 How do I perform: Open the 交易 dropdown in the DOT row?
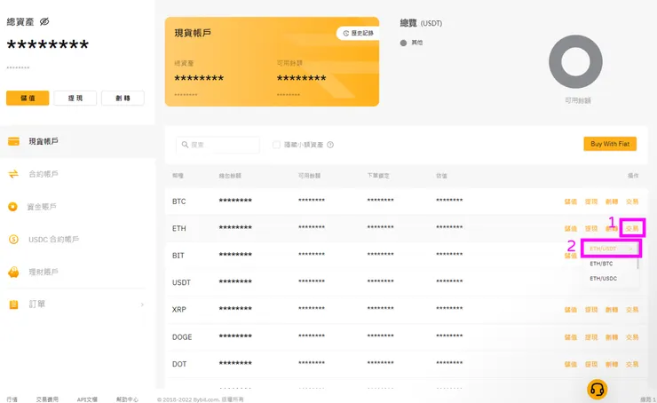click(x=632, y=364)
